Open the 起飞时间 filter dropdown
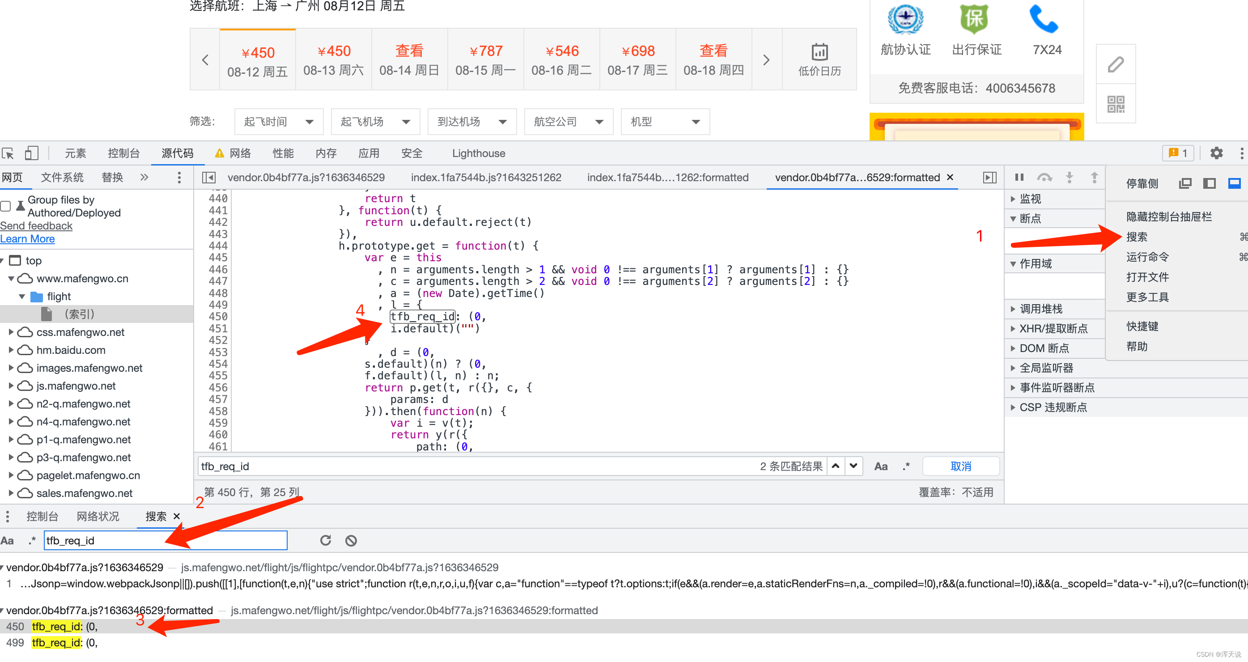Screen dimensions: 1248x662 [x=279, y=121]
